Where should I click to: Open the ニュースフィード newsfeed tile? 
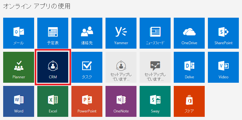155,33
